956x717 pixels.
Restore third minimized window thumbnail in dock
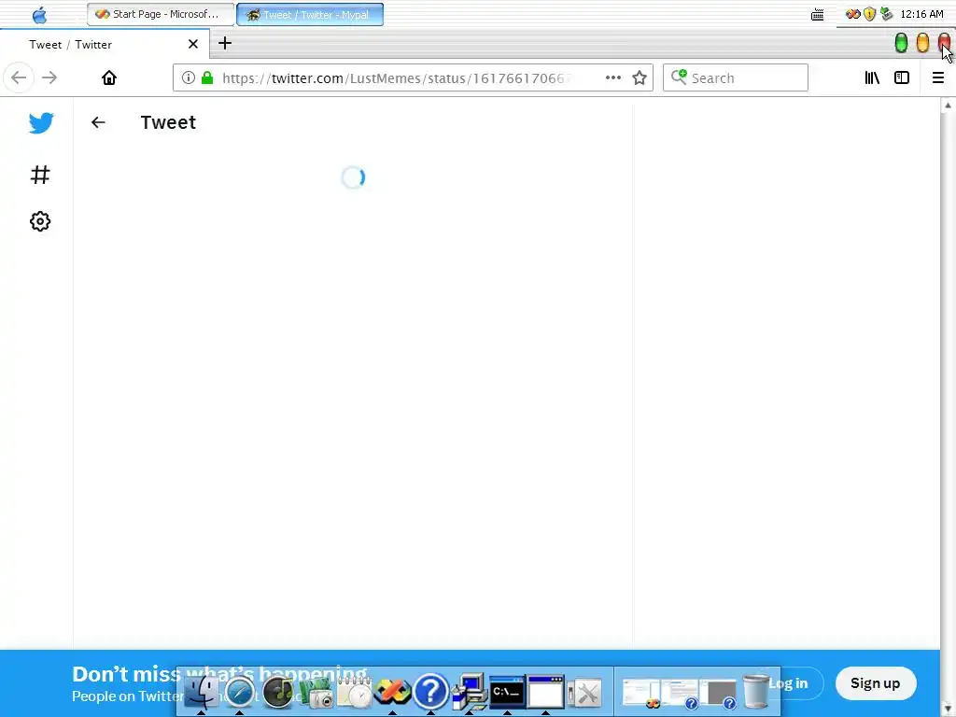(718, 694)
